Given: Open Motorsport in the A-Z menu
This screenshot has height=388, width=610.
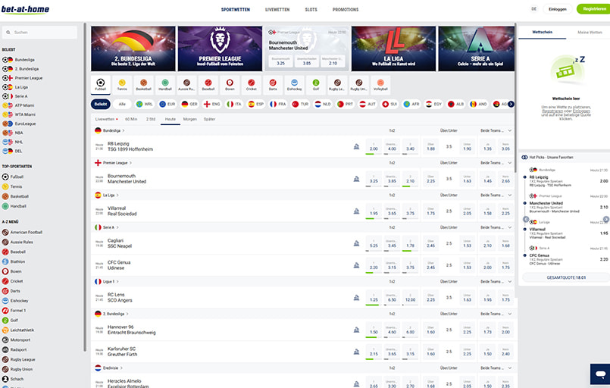Looking at the screenshot, I should coord(16,339).
